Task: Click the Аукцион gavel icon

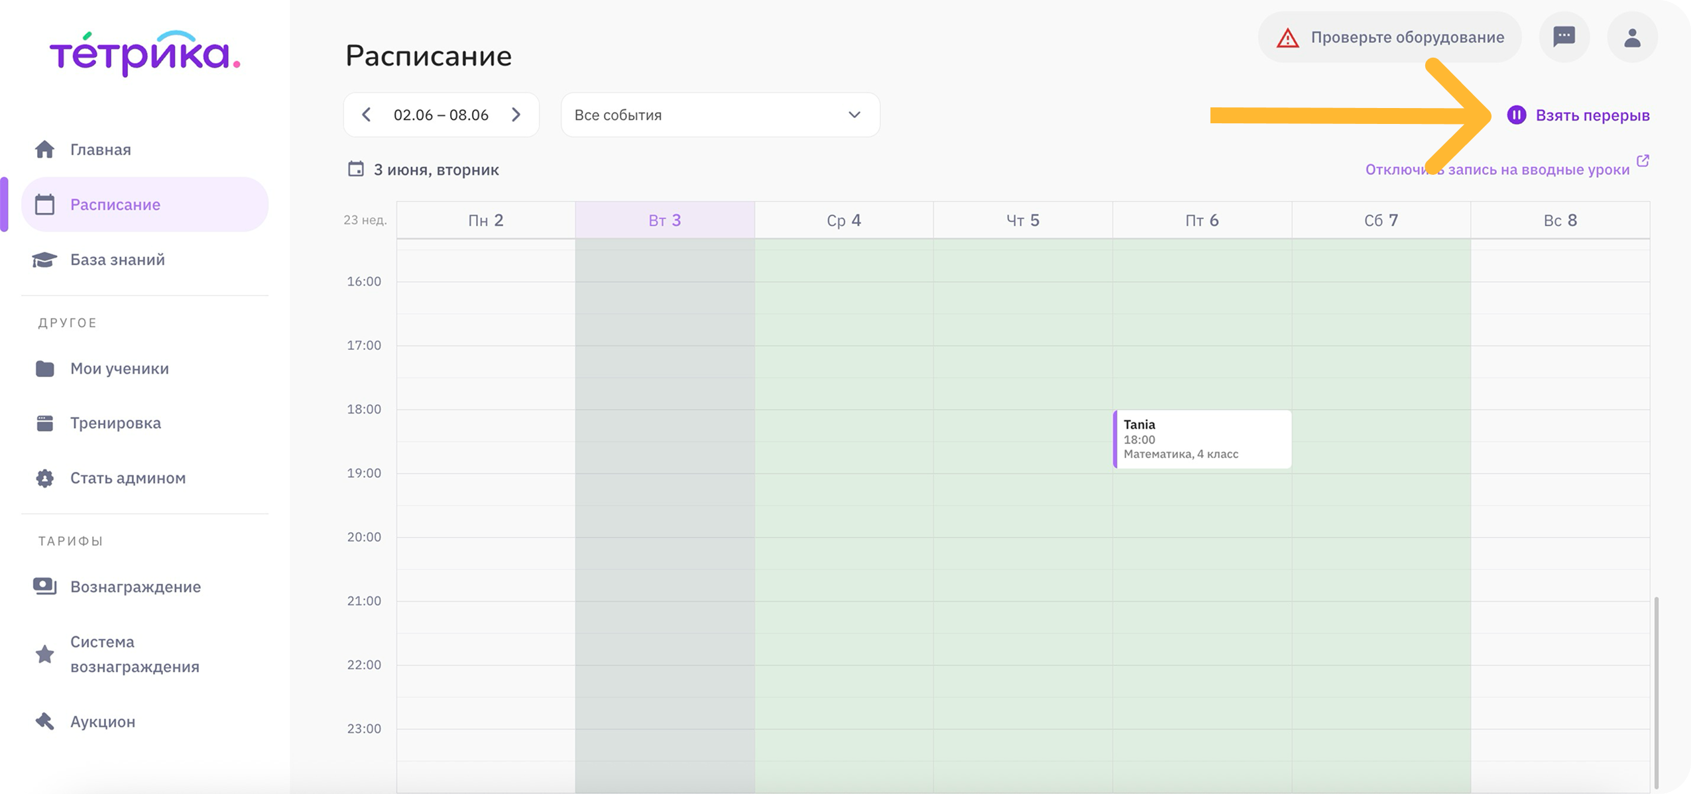Action: [44, 721]
